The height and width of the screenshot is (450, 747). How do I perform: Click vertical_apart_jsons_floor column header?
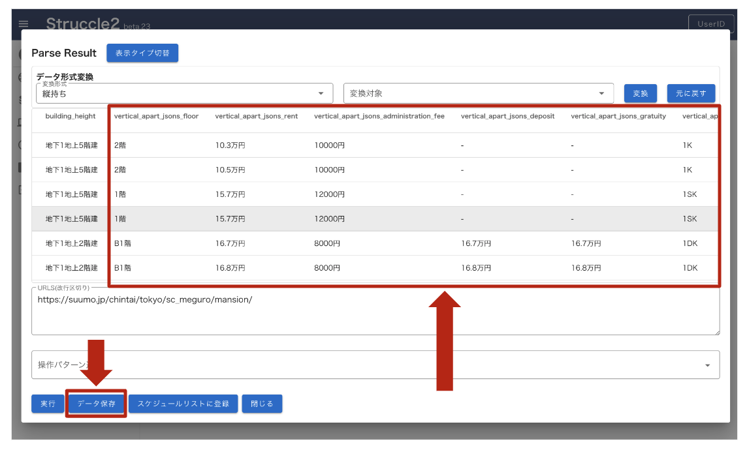tap(156, 116)
